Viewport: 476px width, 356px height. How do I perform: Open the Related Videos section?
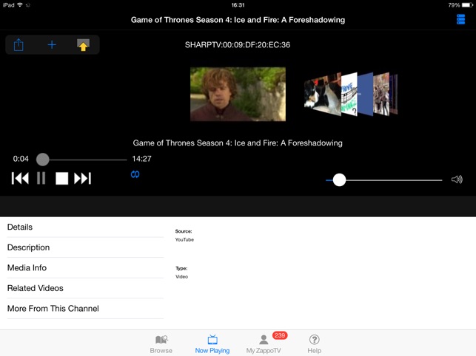(85, 288)
